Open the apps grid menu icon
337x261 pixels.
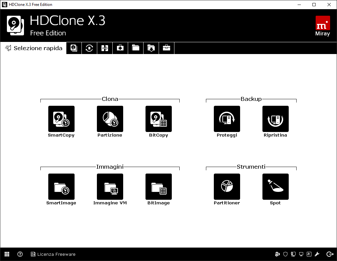tap(7, 254)
